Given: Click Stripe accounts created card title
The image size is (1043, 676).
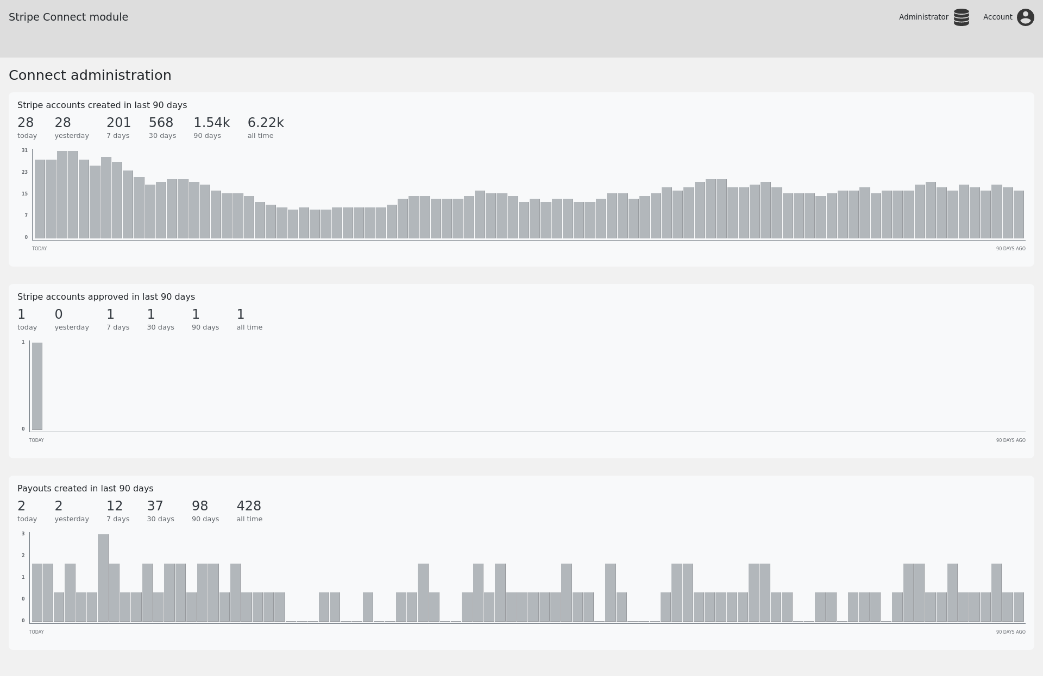Looking at the screenshot, I should click(x=102, y=105).
